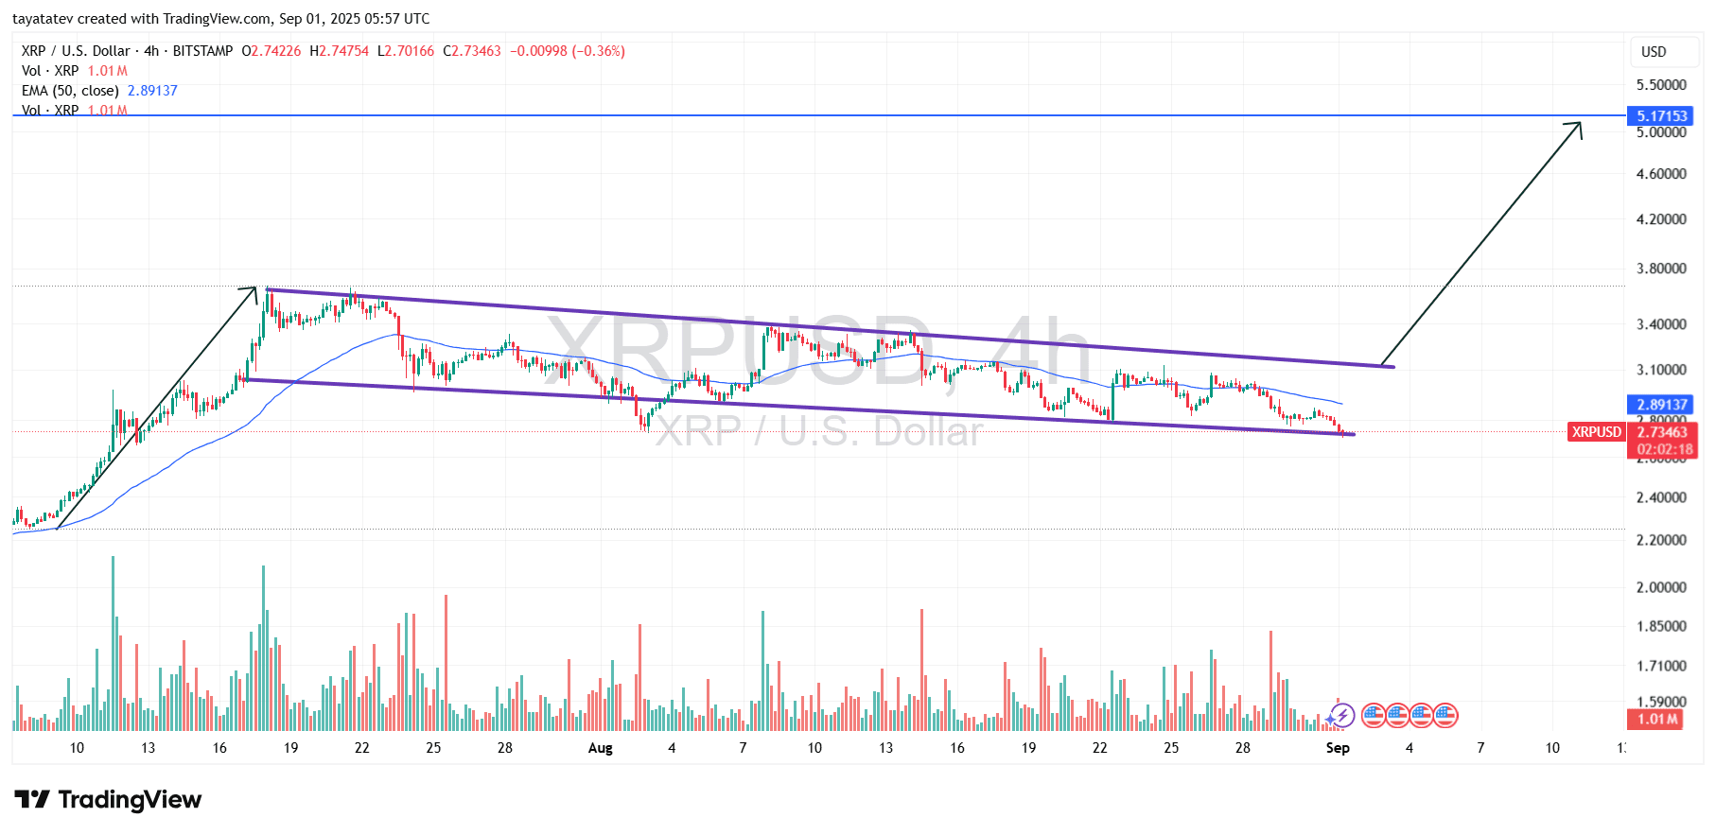Click the EMA (50, close) indicator legend
The image size is (1716, 835).
pos(70,91)
